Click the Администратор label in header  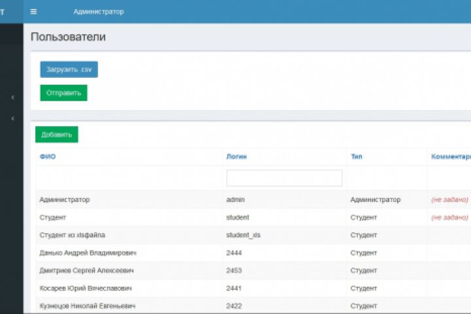coord(99,12)
